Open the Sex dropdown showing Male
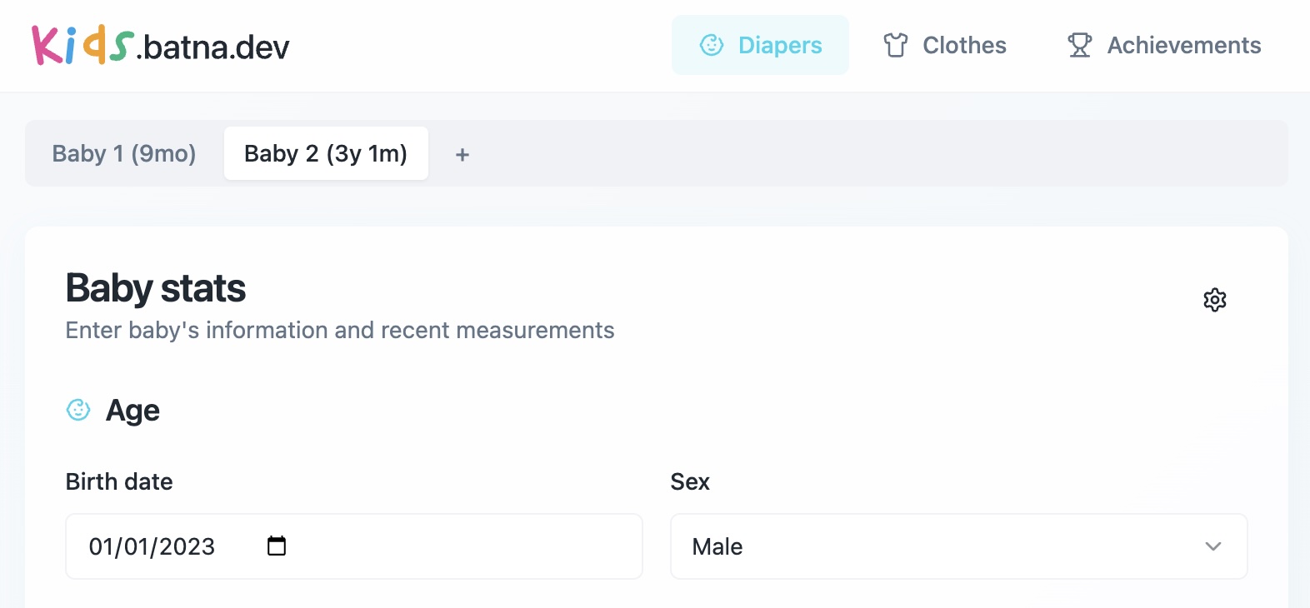The width and height of the screenshot is (1310, 608). [958, 546]
